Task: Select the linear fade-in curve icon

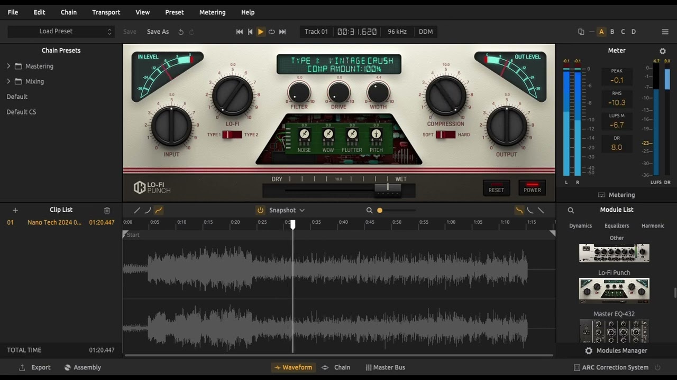Action: [137, 210]
